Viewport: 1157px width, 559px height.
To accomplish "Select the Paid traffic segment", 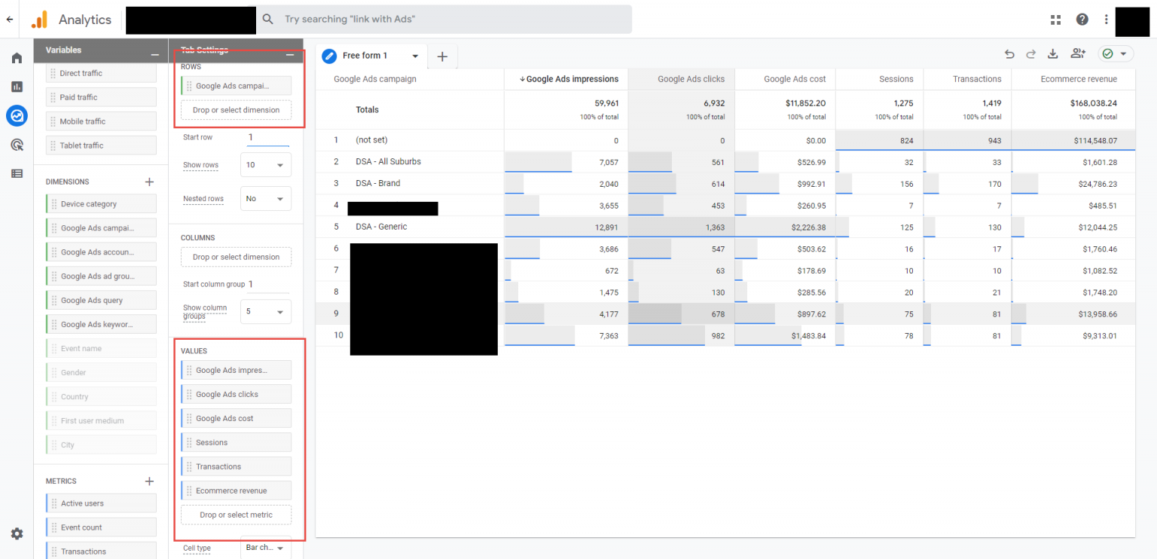I will pos(101,97).
